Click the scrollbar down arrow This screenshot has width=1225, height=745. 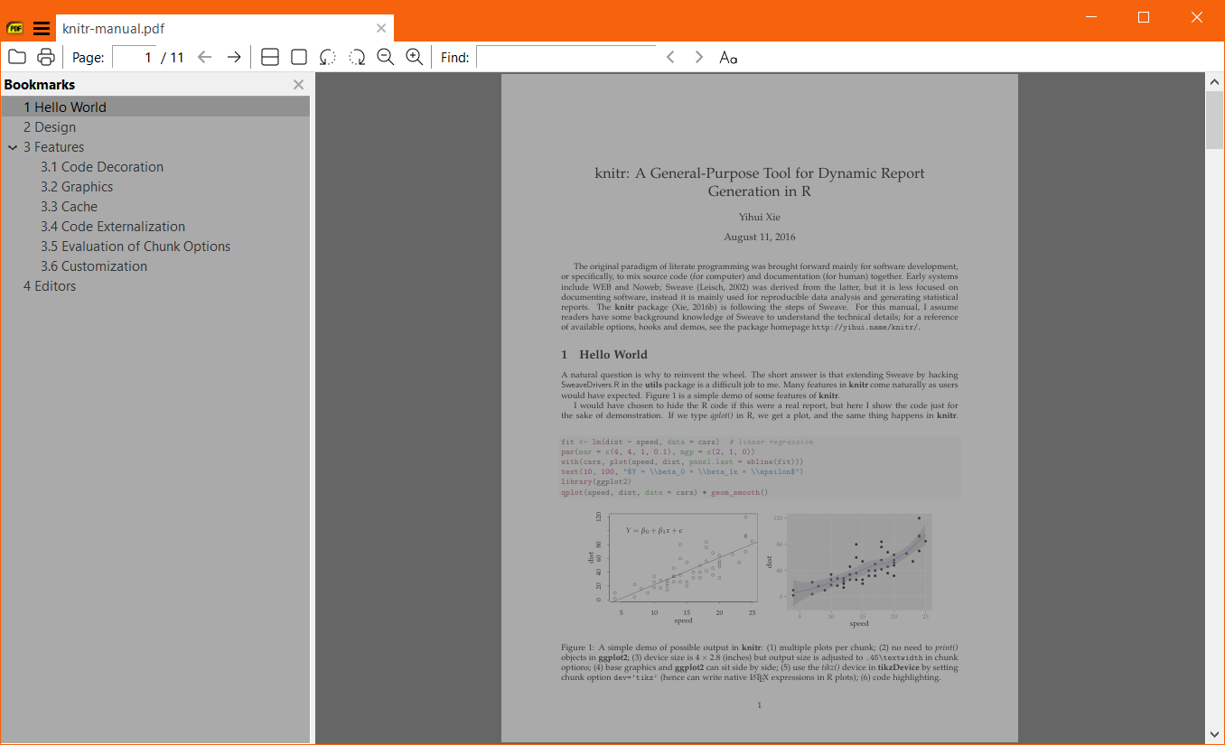pyautogui.click(x=1214, y=733)
